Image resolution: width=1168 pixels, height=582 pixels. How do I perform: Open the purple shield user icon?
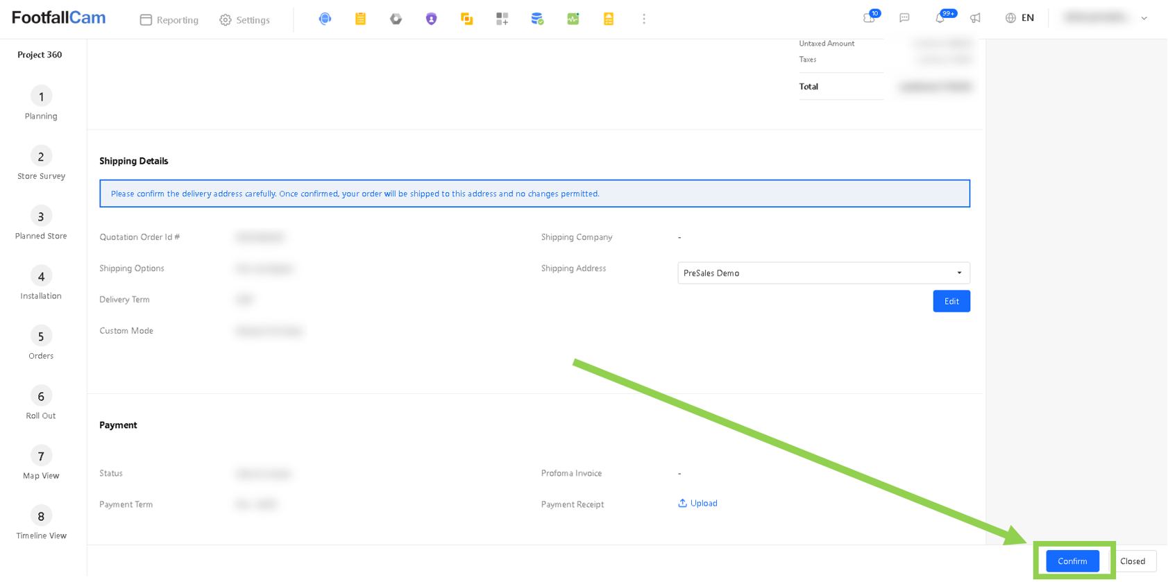point(432,19)
